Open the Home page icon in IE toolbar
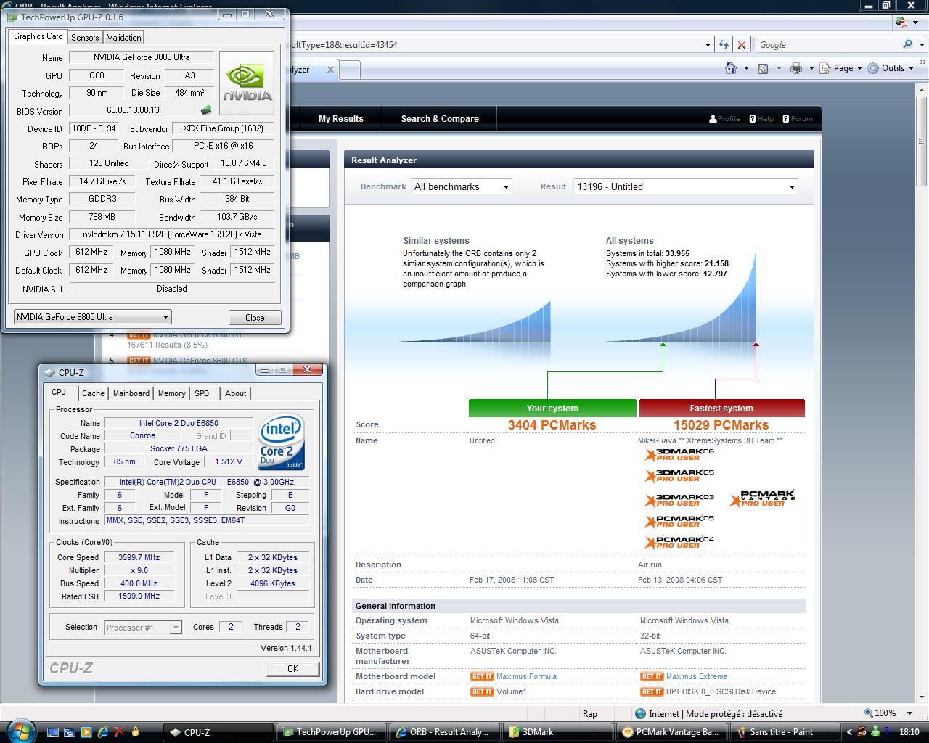 click(731, 68)
